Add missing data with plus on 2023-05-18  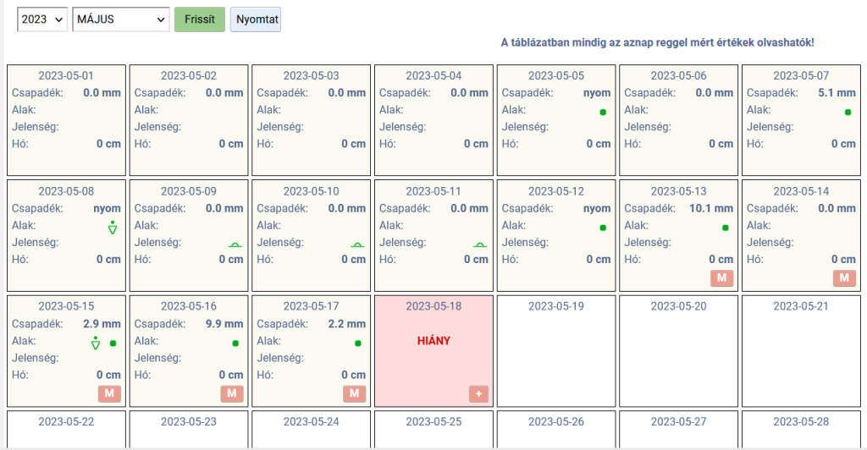pyautogui.click(x=479, y=393)
